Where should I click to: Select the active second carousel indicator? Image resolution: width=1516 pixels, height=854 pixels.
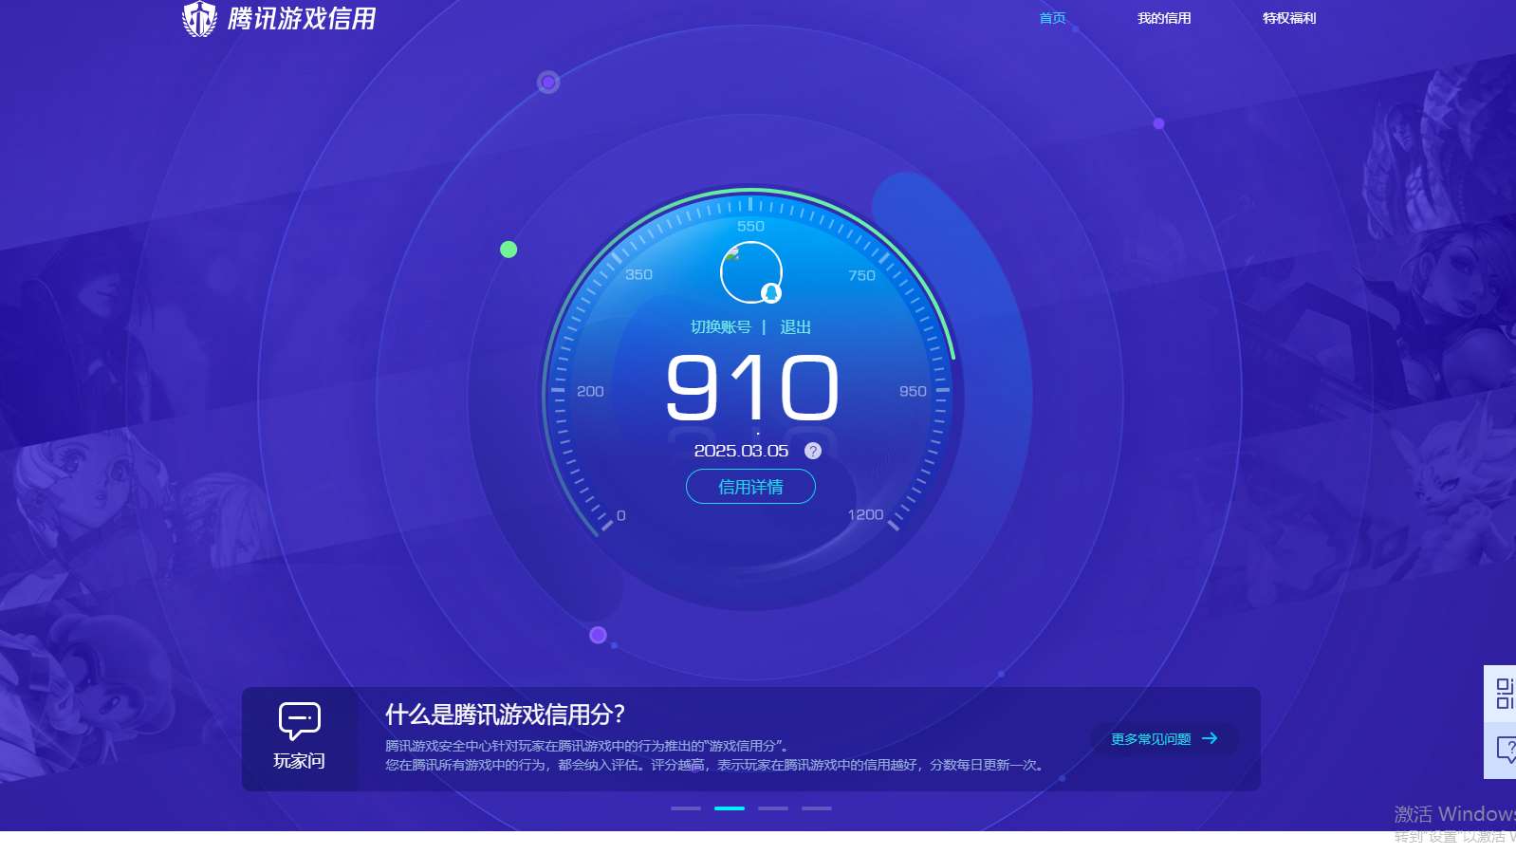pyautogui.click(x=730, y=808)
